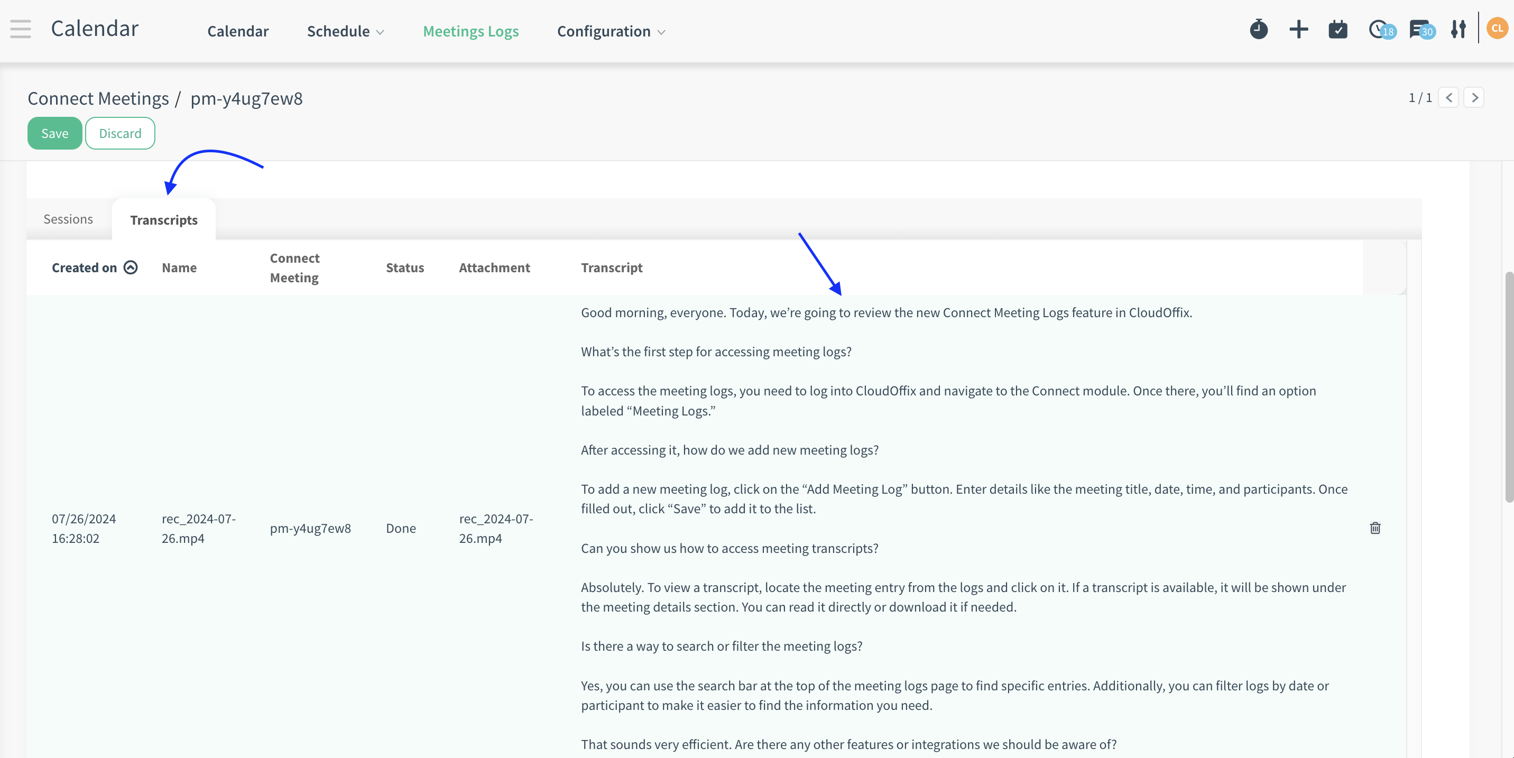Click the Done status cell
1514x758 pixels.
pos(401,528)
